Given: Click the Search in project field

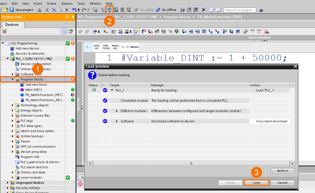Looking at the screenshot, I should [x=239, y=10].
